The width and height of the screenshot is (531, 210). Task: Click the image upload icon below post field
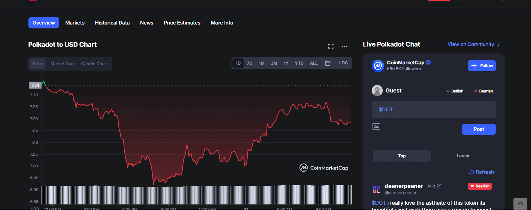pyautogui.click(x=376, y=126)
